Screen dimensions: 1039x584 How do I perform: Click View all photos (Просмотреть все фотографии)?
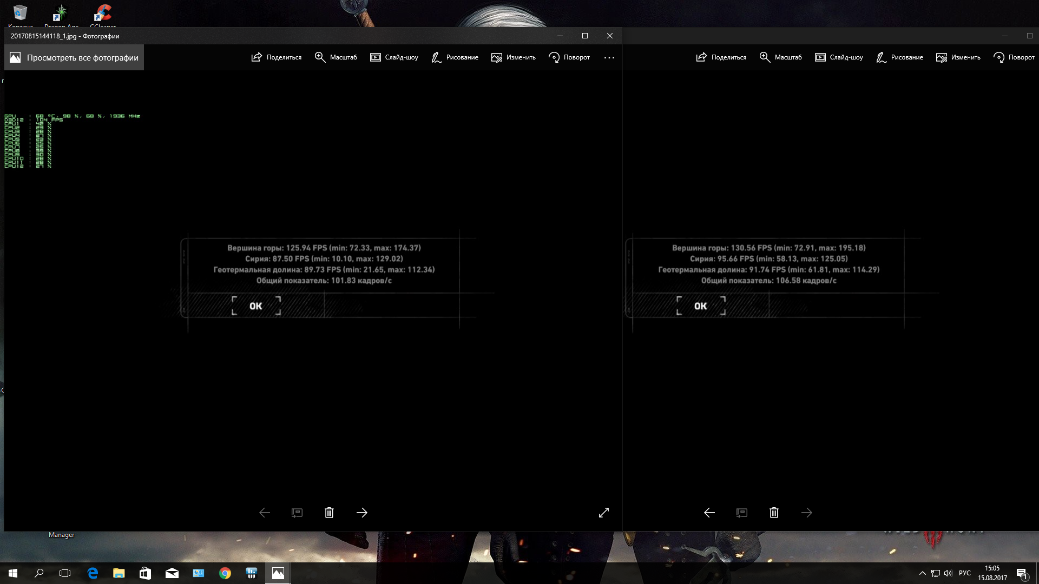74,57
